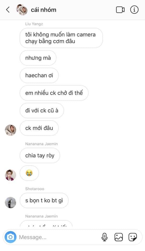Open the blue camera button
The height and width of the screenshot is (251, 145).
pyautogui.click(x=10, y=237)
